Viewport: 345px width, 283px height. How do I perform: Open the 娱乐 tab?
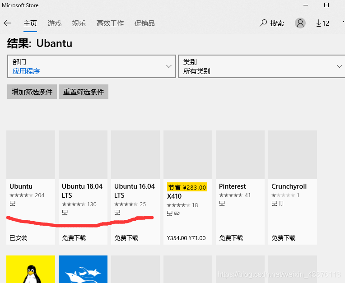[79, 23]
